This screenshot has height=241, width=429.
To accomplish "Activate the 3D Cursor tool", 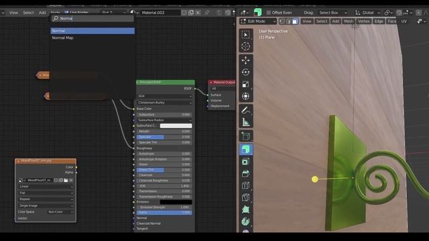I will click(246, 46).
